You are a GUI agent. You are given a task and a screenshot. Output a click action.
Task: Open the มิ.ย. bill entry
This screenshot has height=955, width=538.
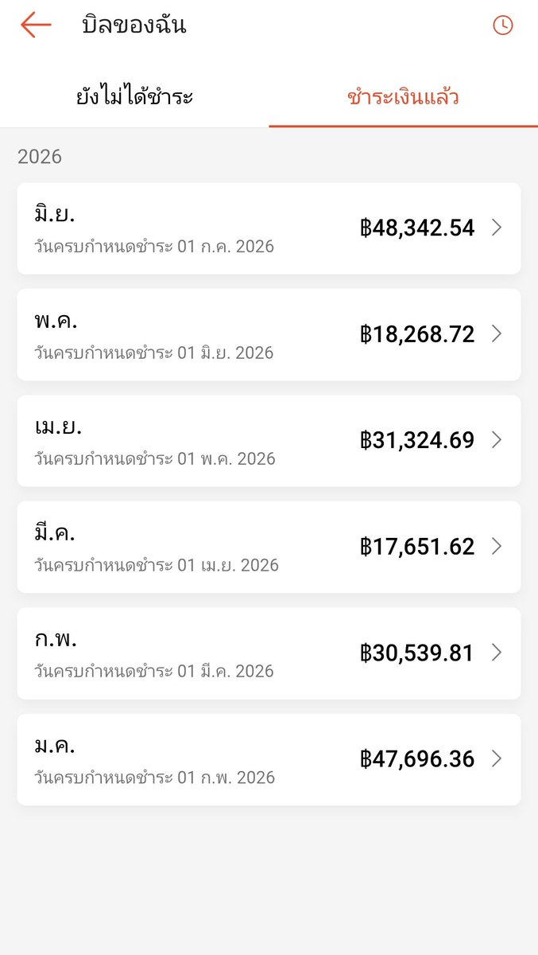(269, 228)
